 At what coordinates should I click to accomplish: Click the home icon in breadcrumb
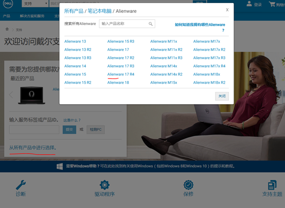[7, 29]
